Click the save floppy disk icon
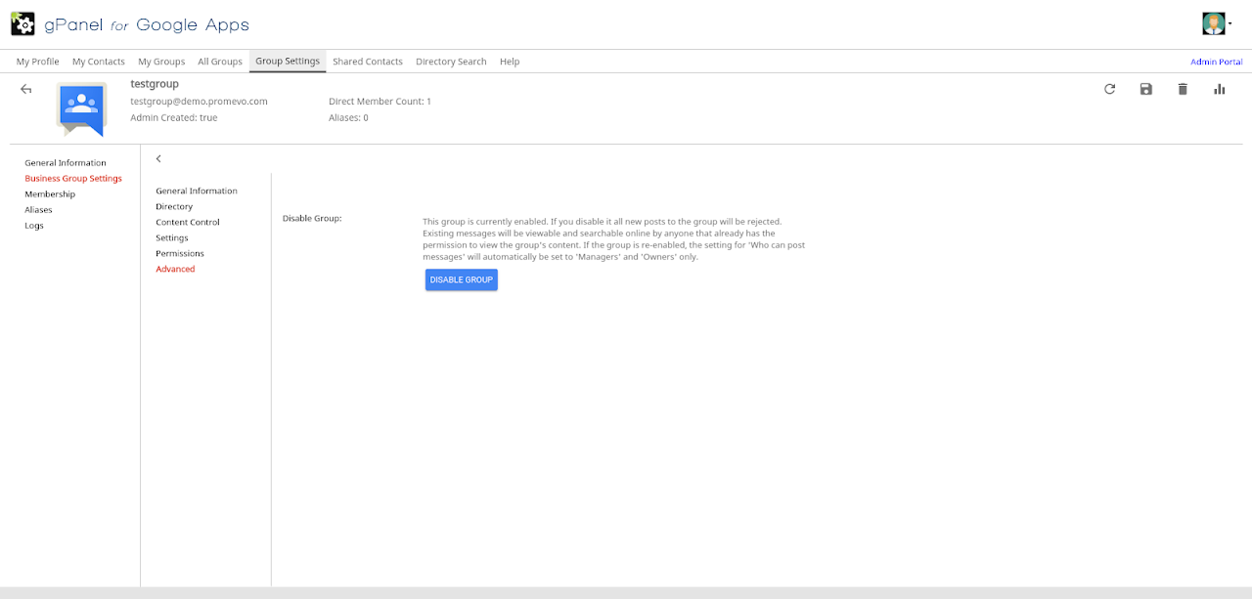The image size is (1252, 599). 1145,89
